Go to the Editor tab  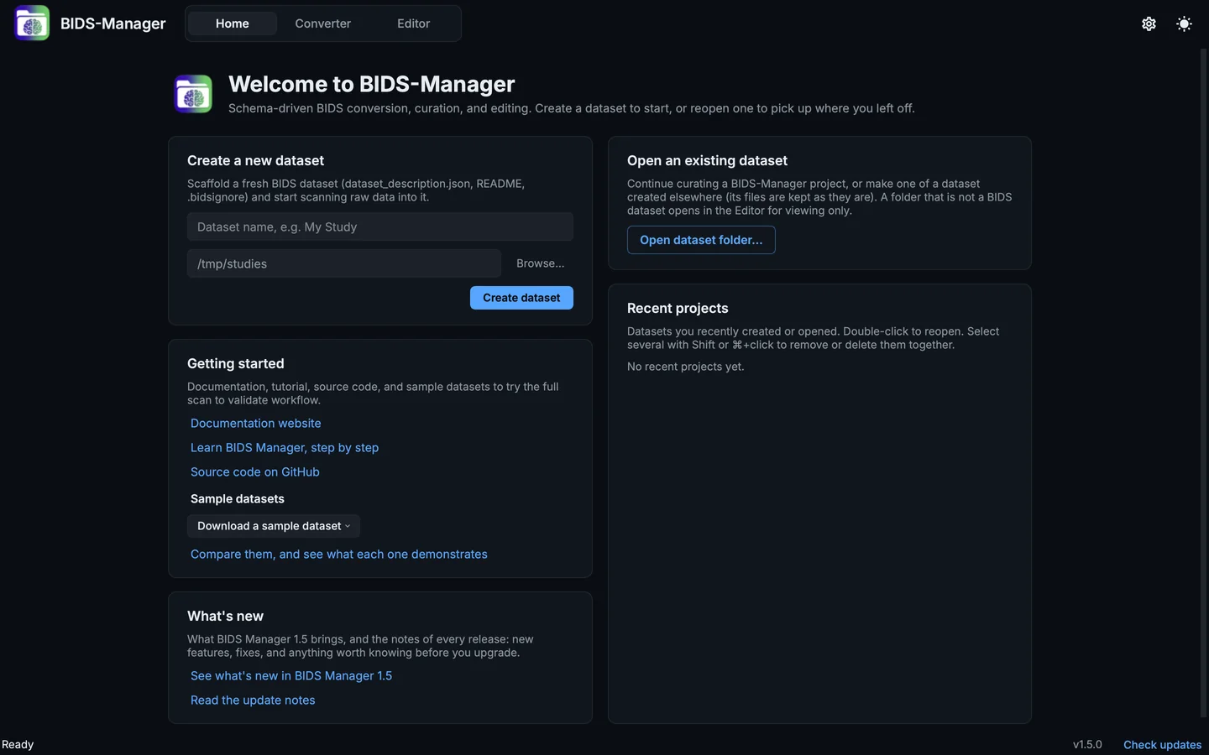tap(414, 23)
